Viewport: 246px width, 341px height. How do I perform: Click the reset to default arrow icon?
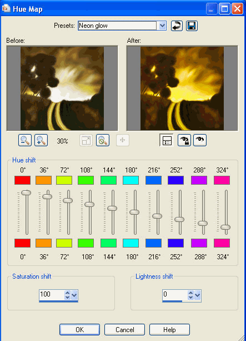177,26
